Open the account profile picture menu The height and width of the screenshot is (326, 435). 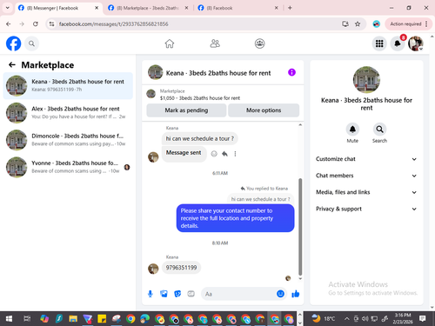click(416, 43)
